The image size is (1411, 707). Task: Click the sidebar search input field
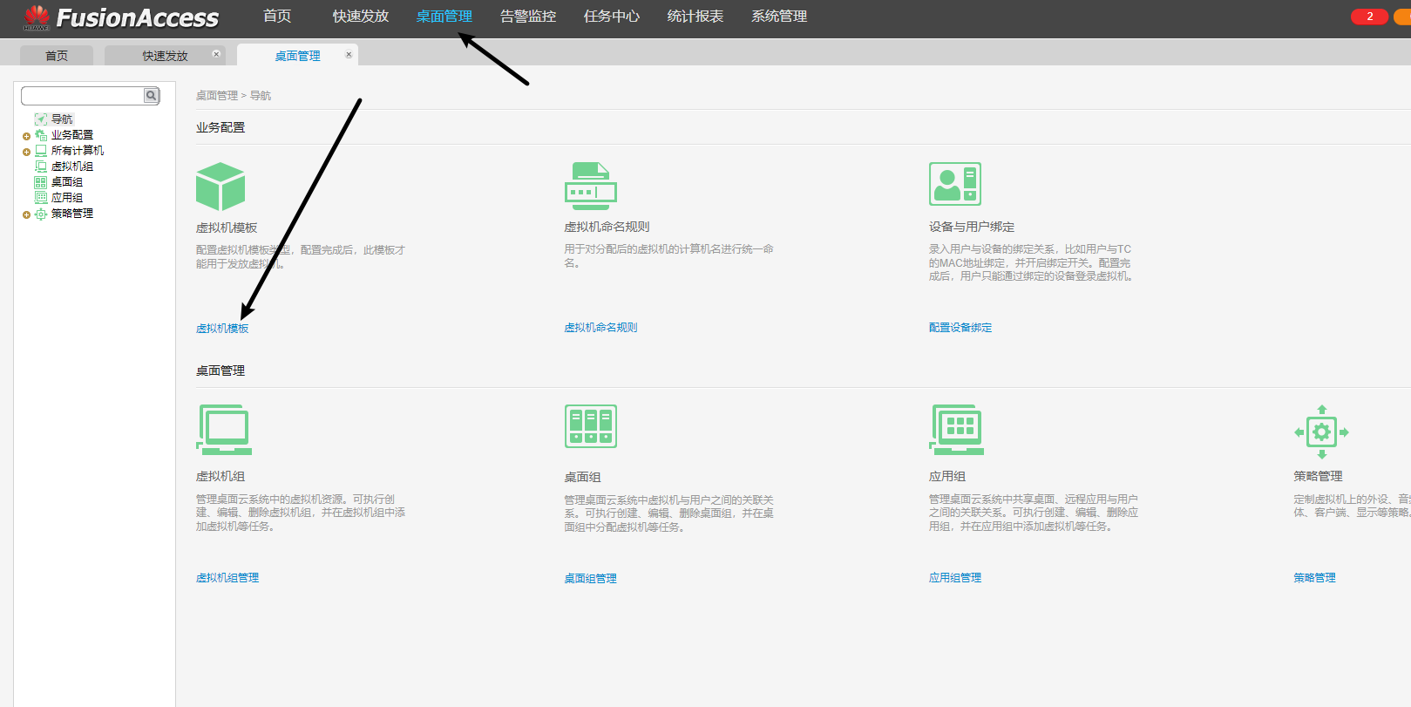[83, 96]
